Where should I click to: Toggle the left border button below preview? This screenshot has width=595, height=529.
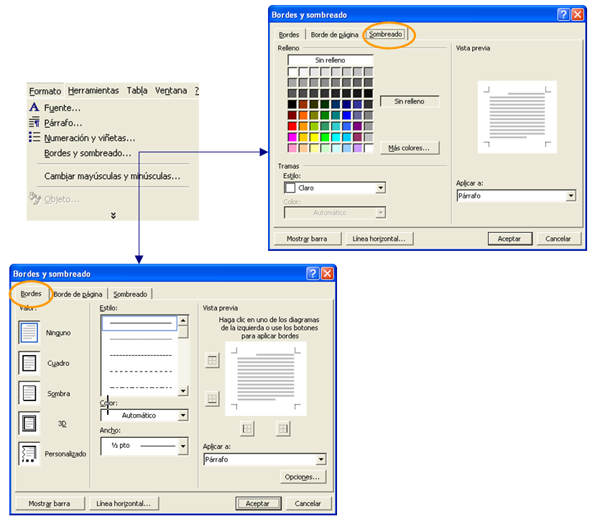click(246, 428)
